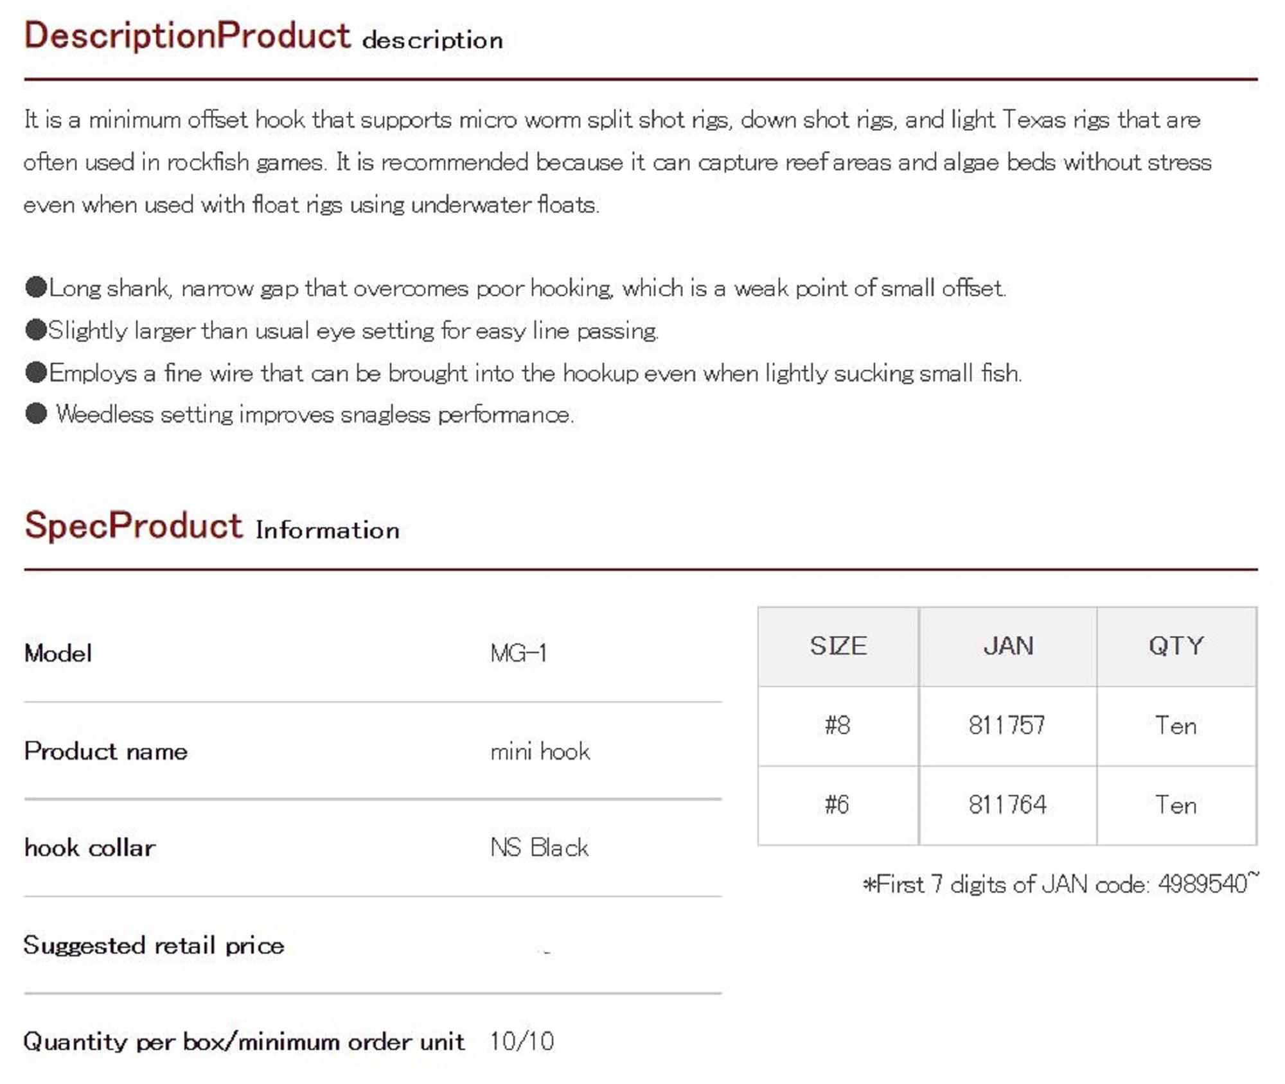
Task: Click the mini hook product name value
Action: (x=540, y=751)
